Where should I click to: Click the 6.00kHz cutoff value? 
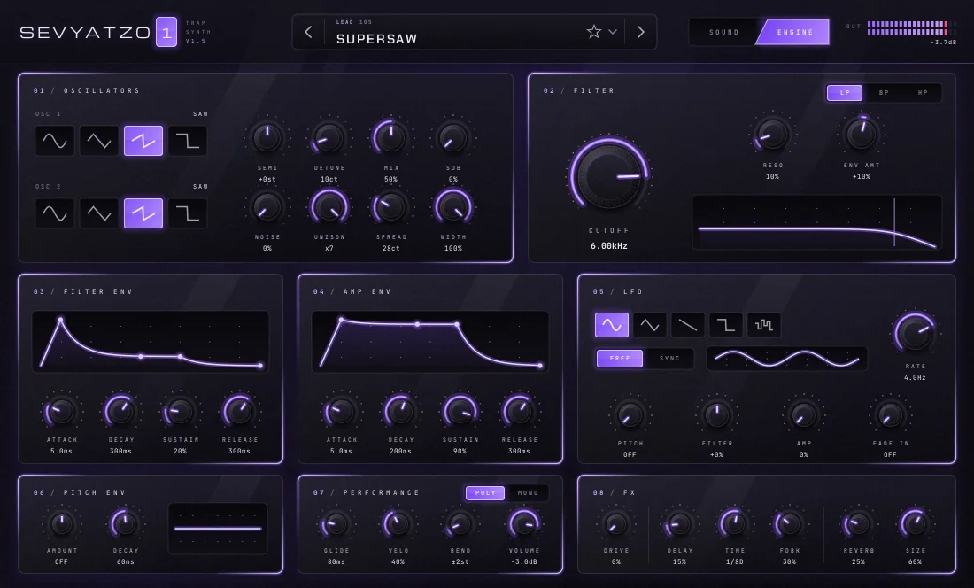(x=609, y=246)
